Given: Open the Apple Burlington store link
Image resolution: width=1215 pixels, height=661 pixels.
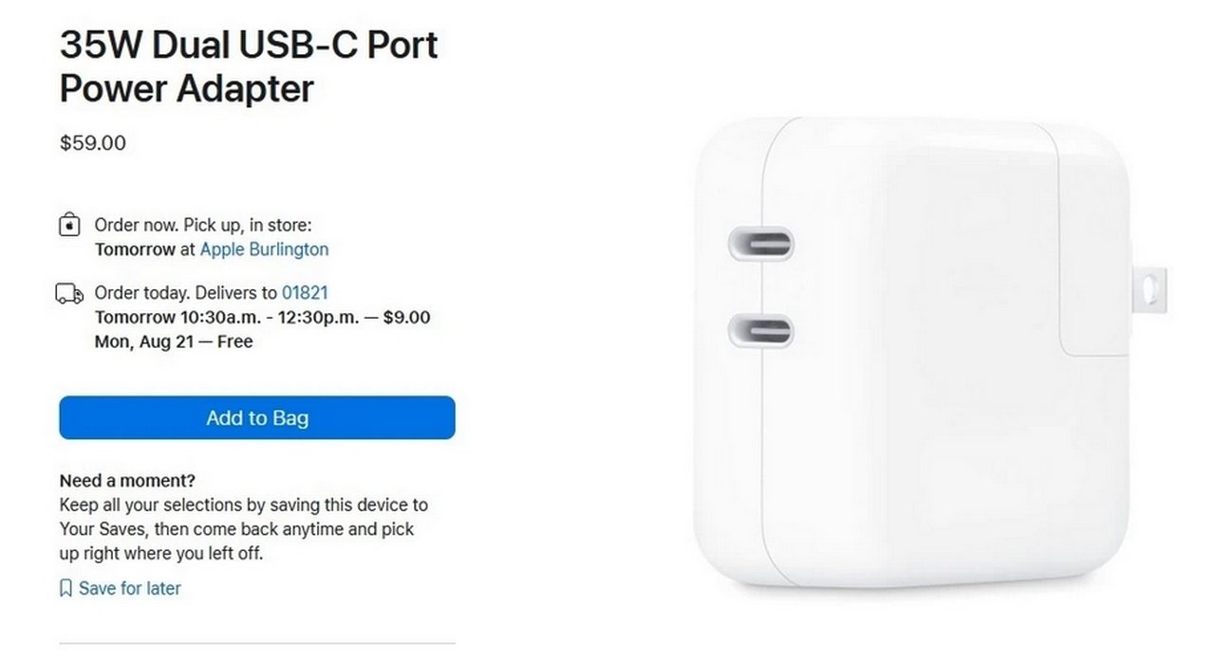Looking at the screenshot, I should pyautogui.click(x=264, y=249).
